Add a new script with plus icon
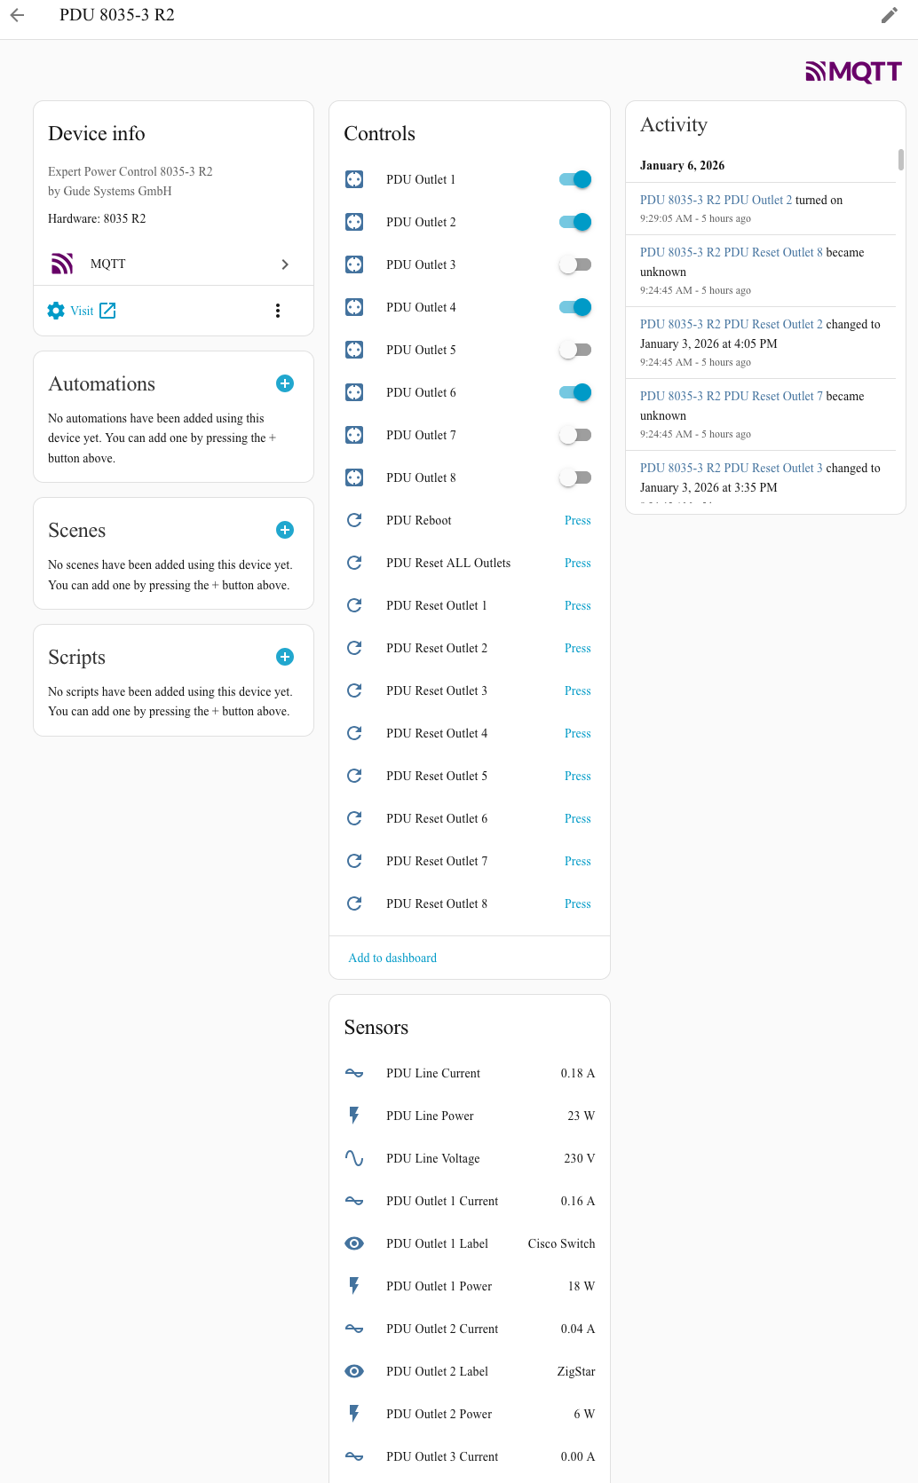918x1483 pixels. click(285, 657)
